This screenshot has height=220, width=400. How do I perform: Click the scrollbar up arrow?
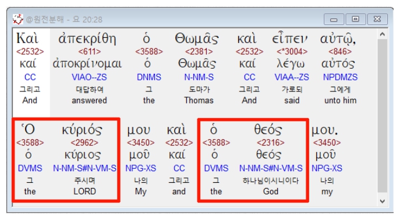coord(382,34)
